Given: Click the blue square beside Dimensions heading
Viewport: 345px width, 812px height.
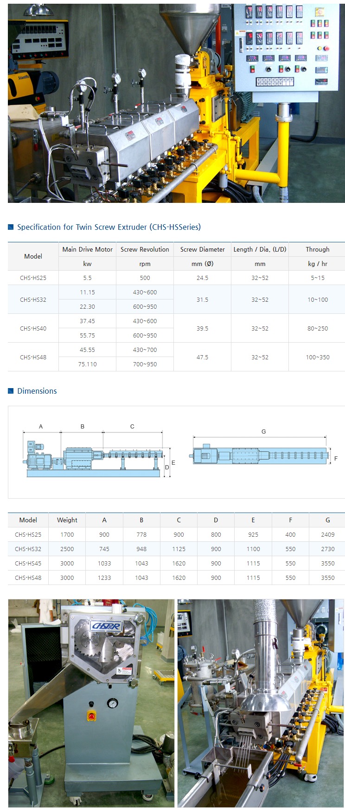Looking at the screenshot, I should tap(11, 391).
